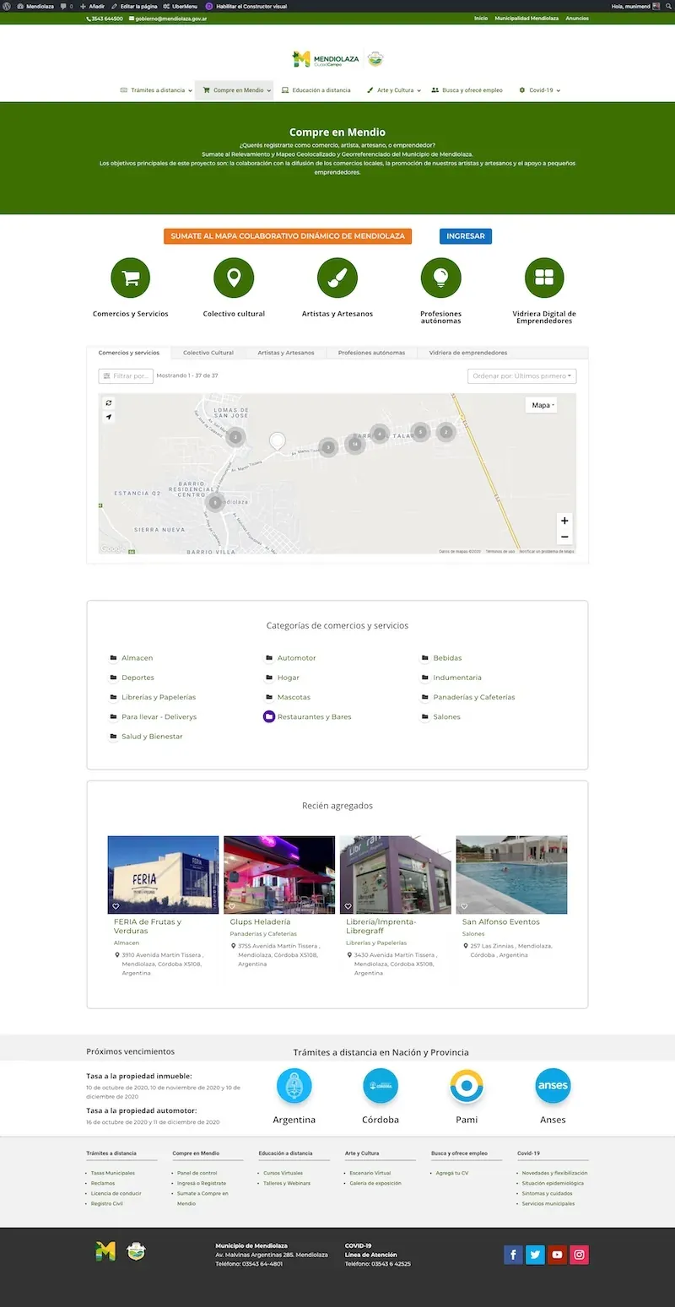Favorite the FERIA de Frutas listing heart
Viewport: 675px width, 1307px height.
(x=116, y=906)
